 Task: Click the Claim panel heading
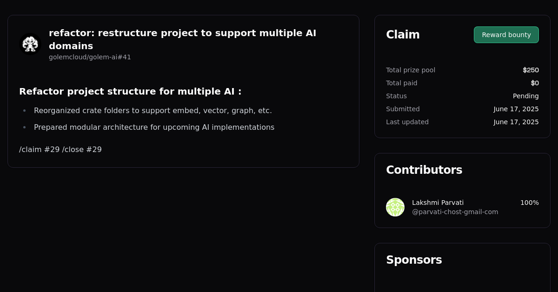click(x=403, y=34)
